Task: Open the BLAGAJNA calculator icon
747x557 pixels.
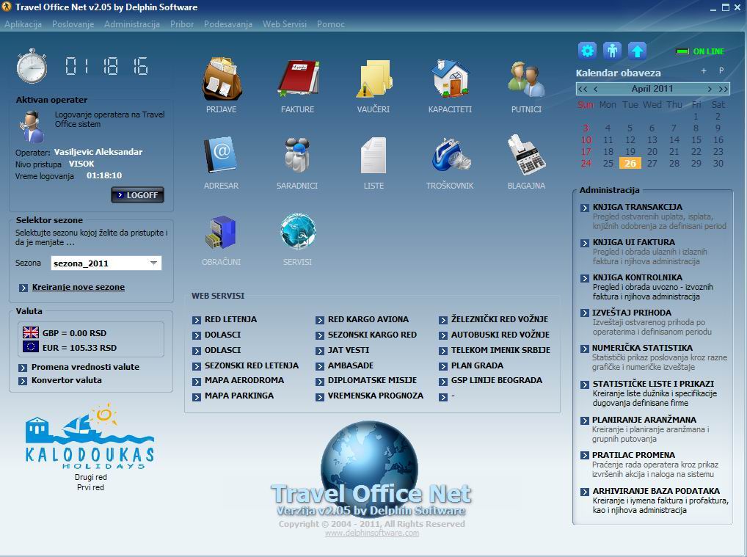Action: (x=526, y=155)
